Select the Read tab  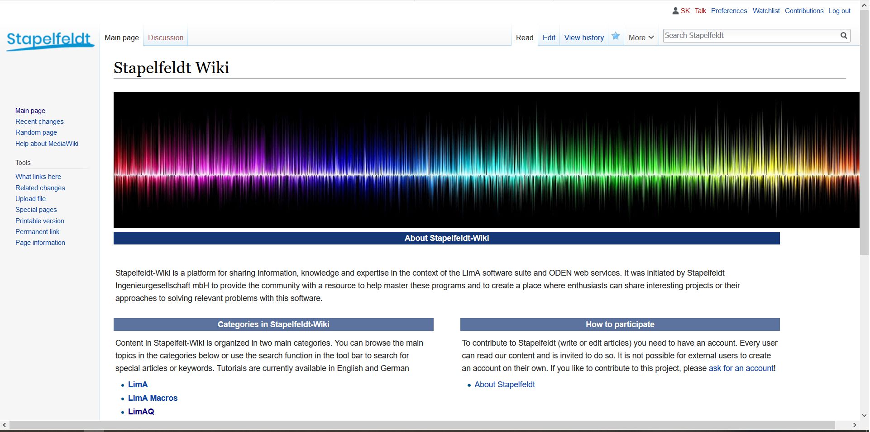(x=525, y=38)
